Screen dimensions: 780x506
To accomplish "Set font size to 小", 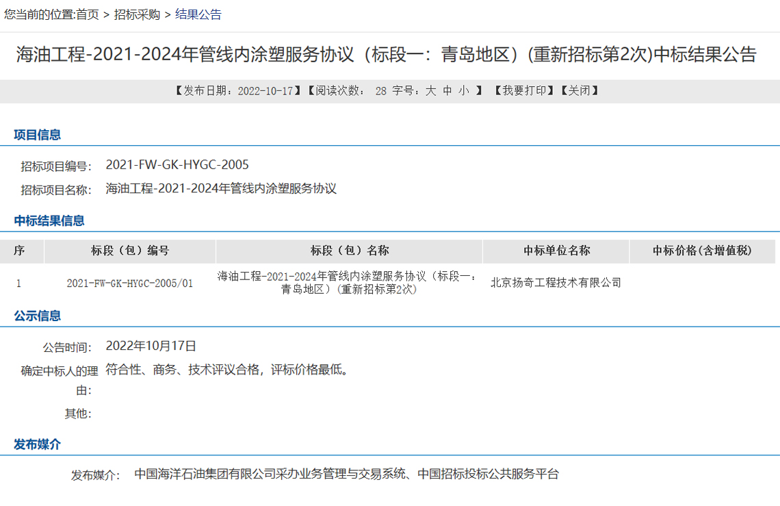I will pyautogui.click(x=464, y=90).
